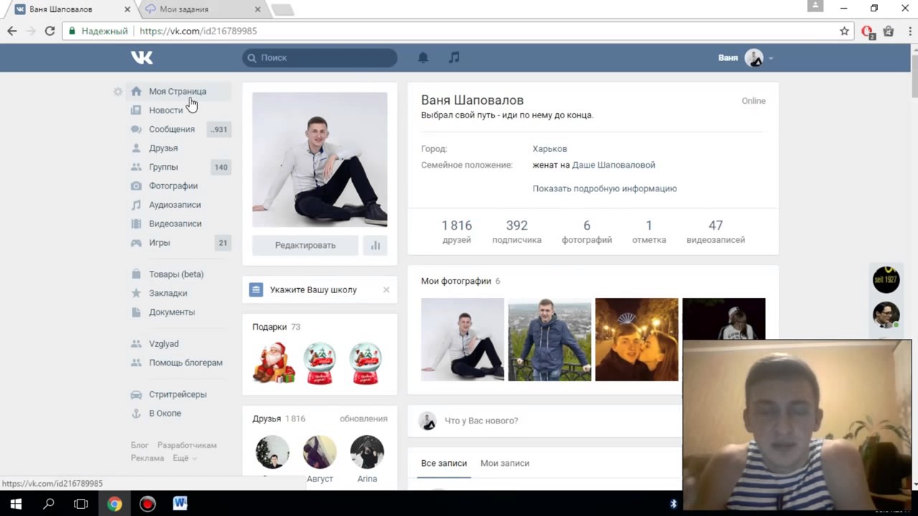Open Microsoft Word from the taskbar
918x516 pixels.
click(180, 504)
